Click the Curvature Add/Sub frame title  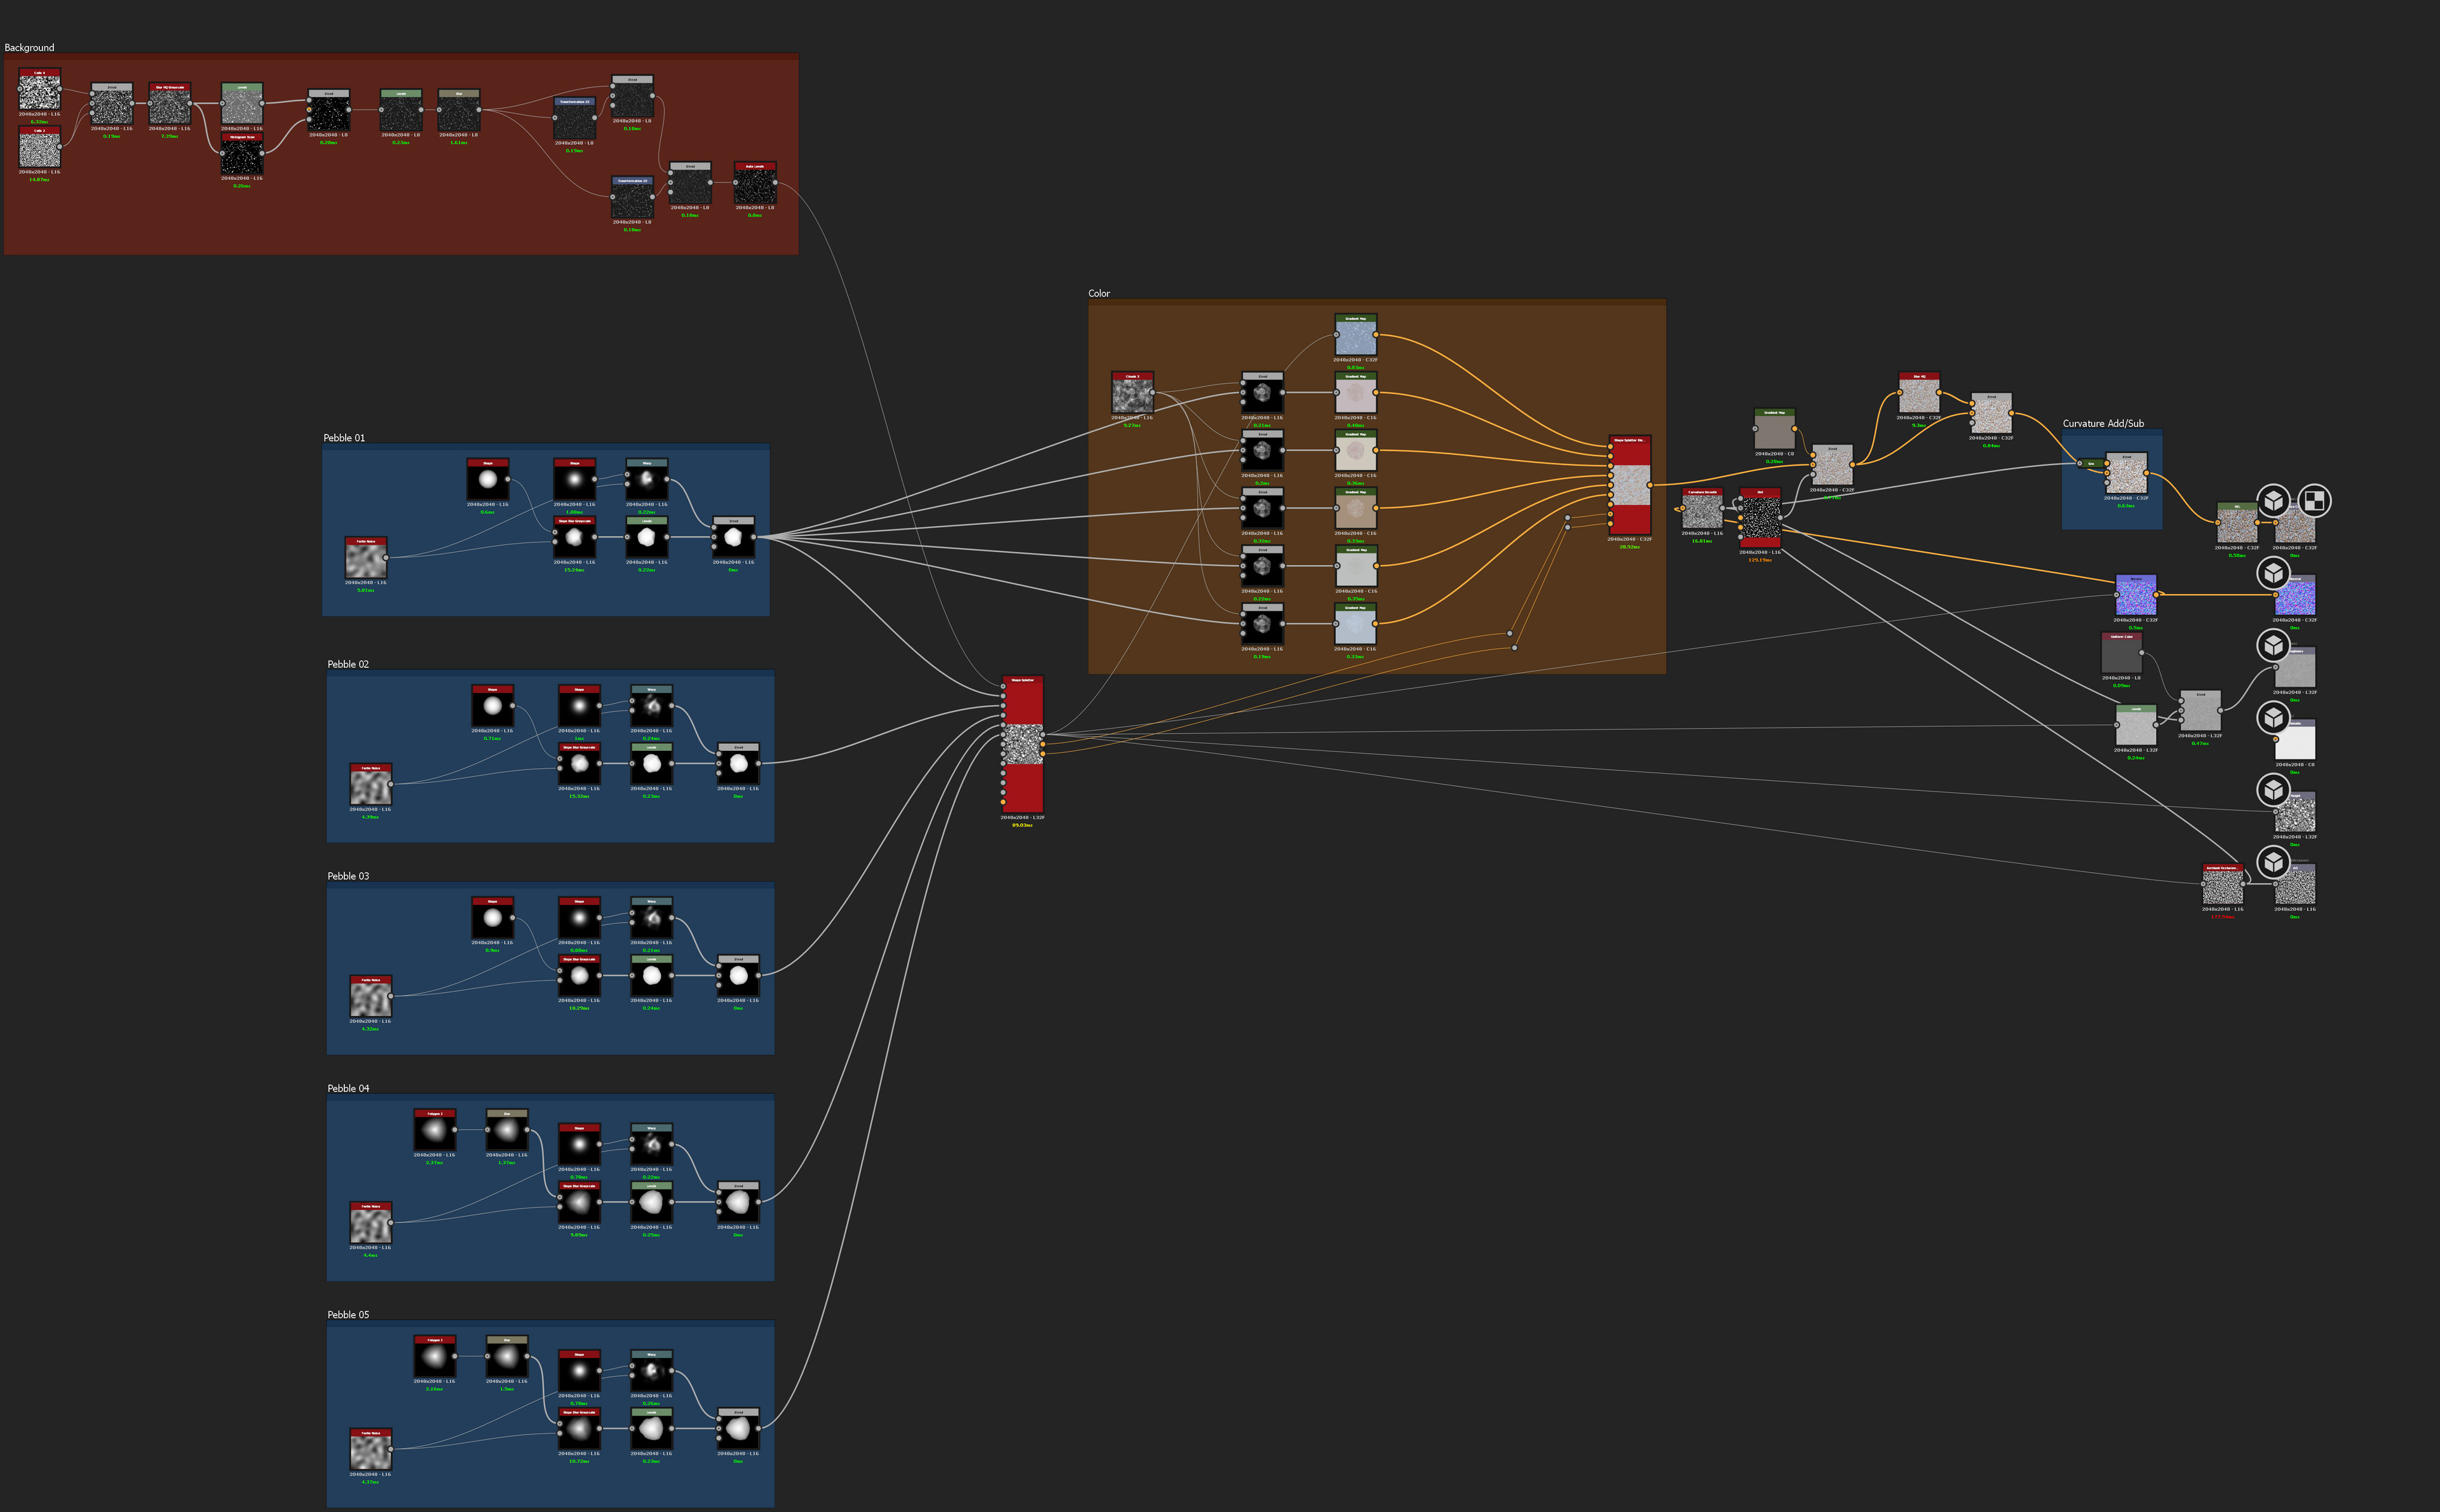pos(2103,424)
